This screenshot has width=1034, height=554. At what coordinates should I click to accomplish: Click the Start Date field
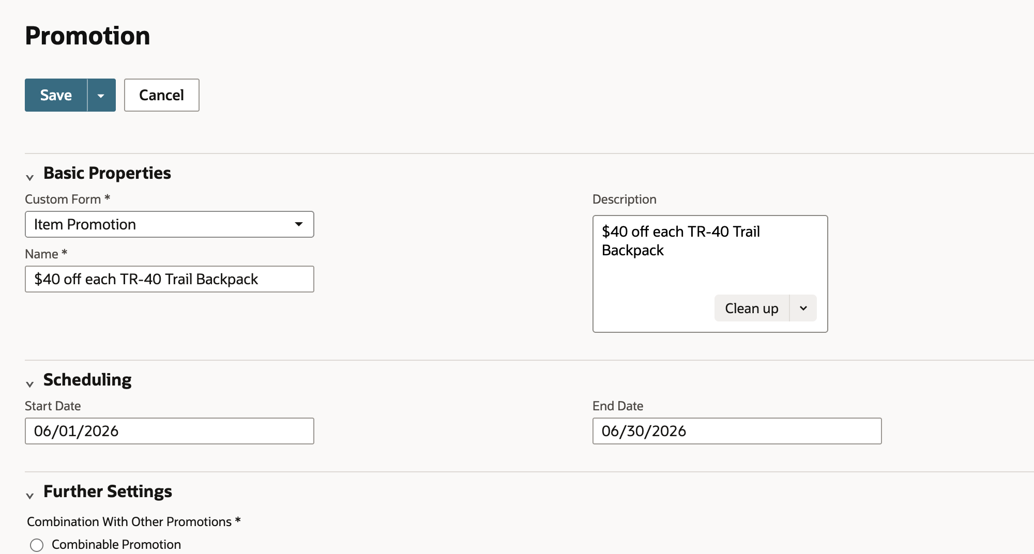pos(169,431)
